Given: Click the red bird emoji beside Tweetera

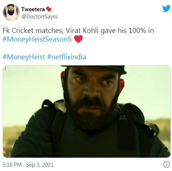Looking at the screenshot, I should click(49, 9).
